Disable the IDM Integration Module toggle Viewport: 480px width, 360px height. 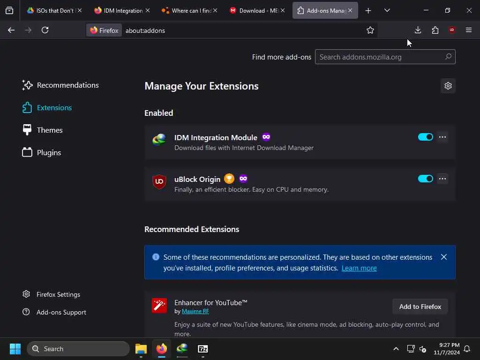[426, 137]
